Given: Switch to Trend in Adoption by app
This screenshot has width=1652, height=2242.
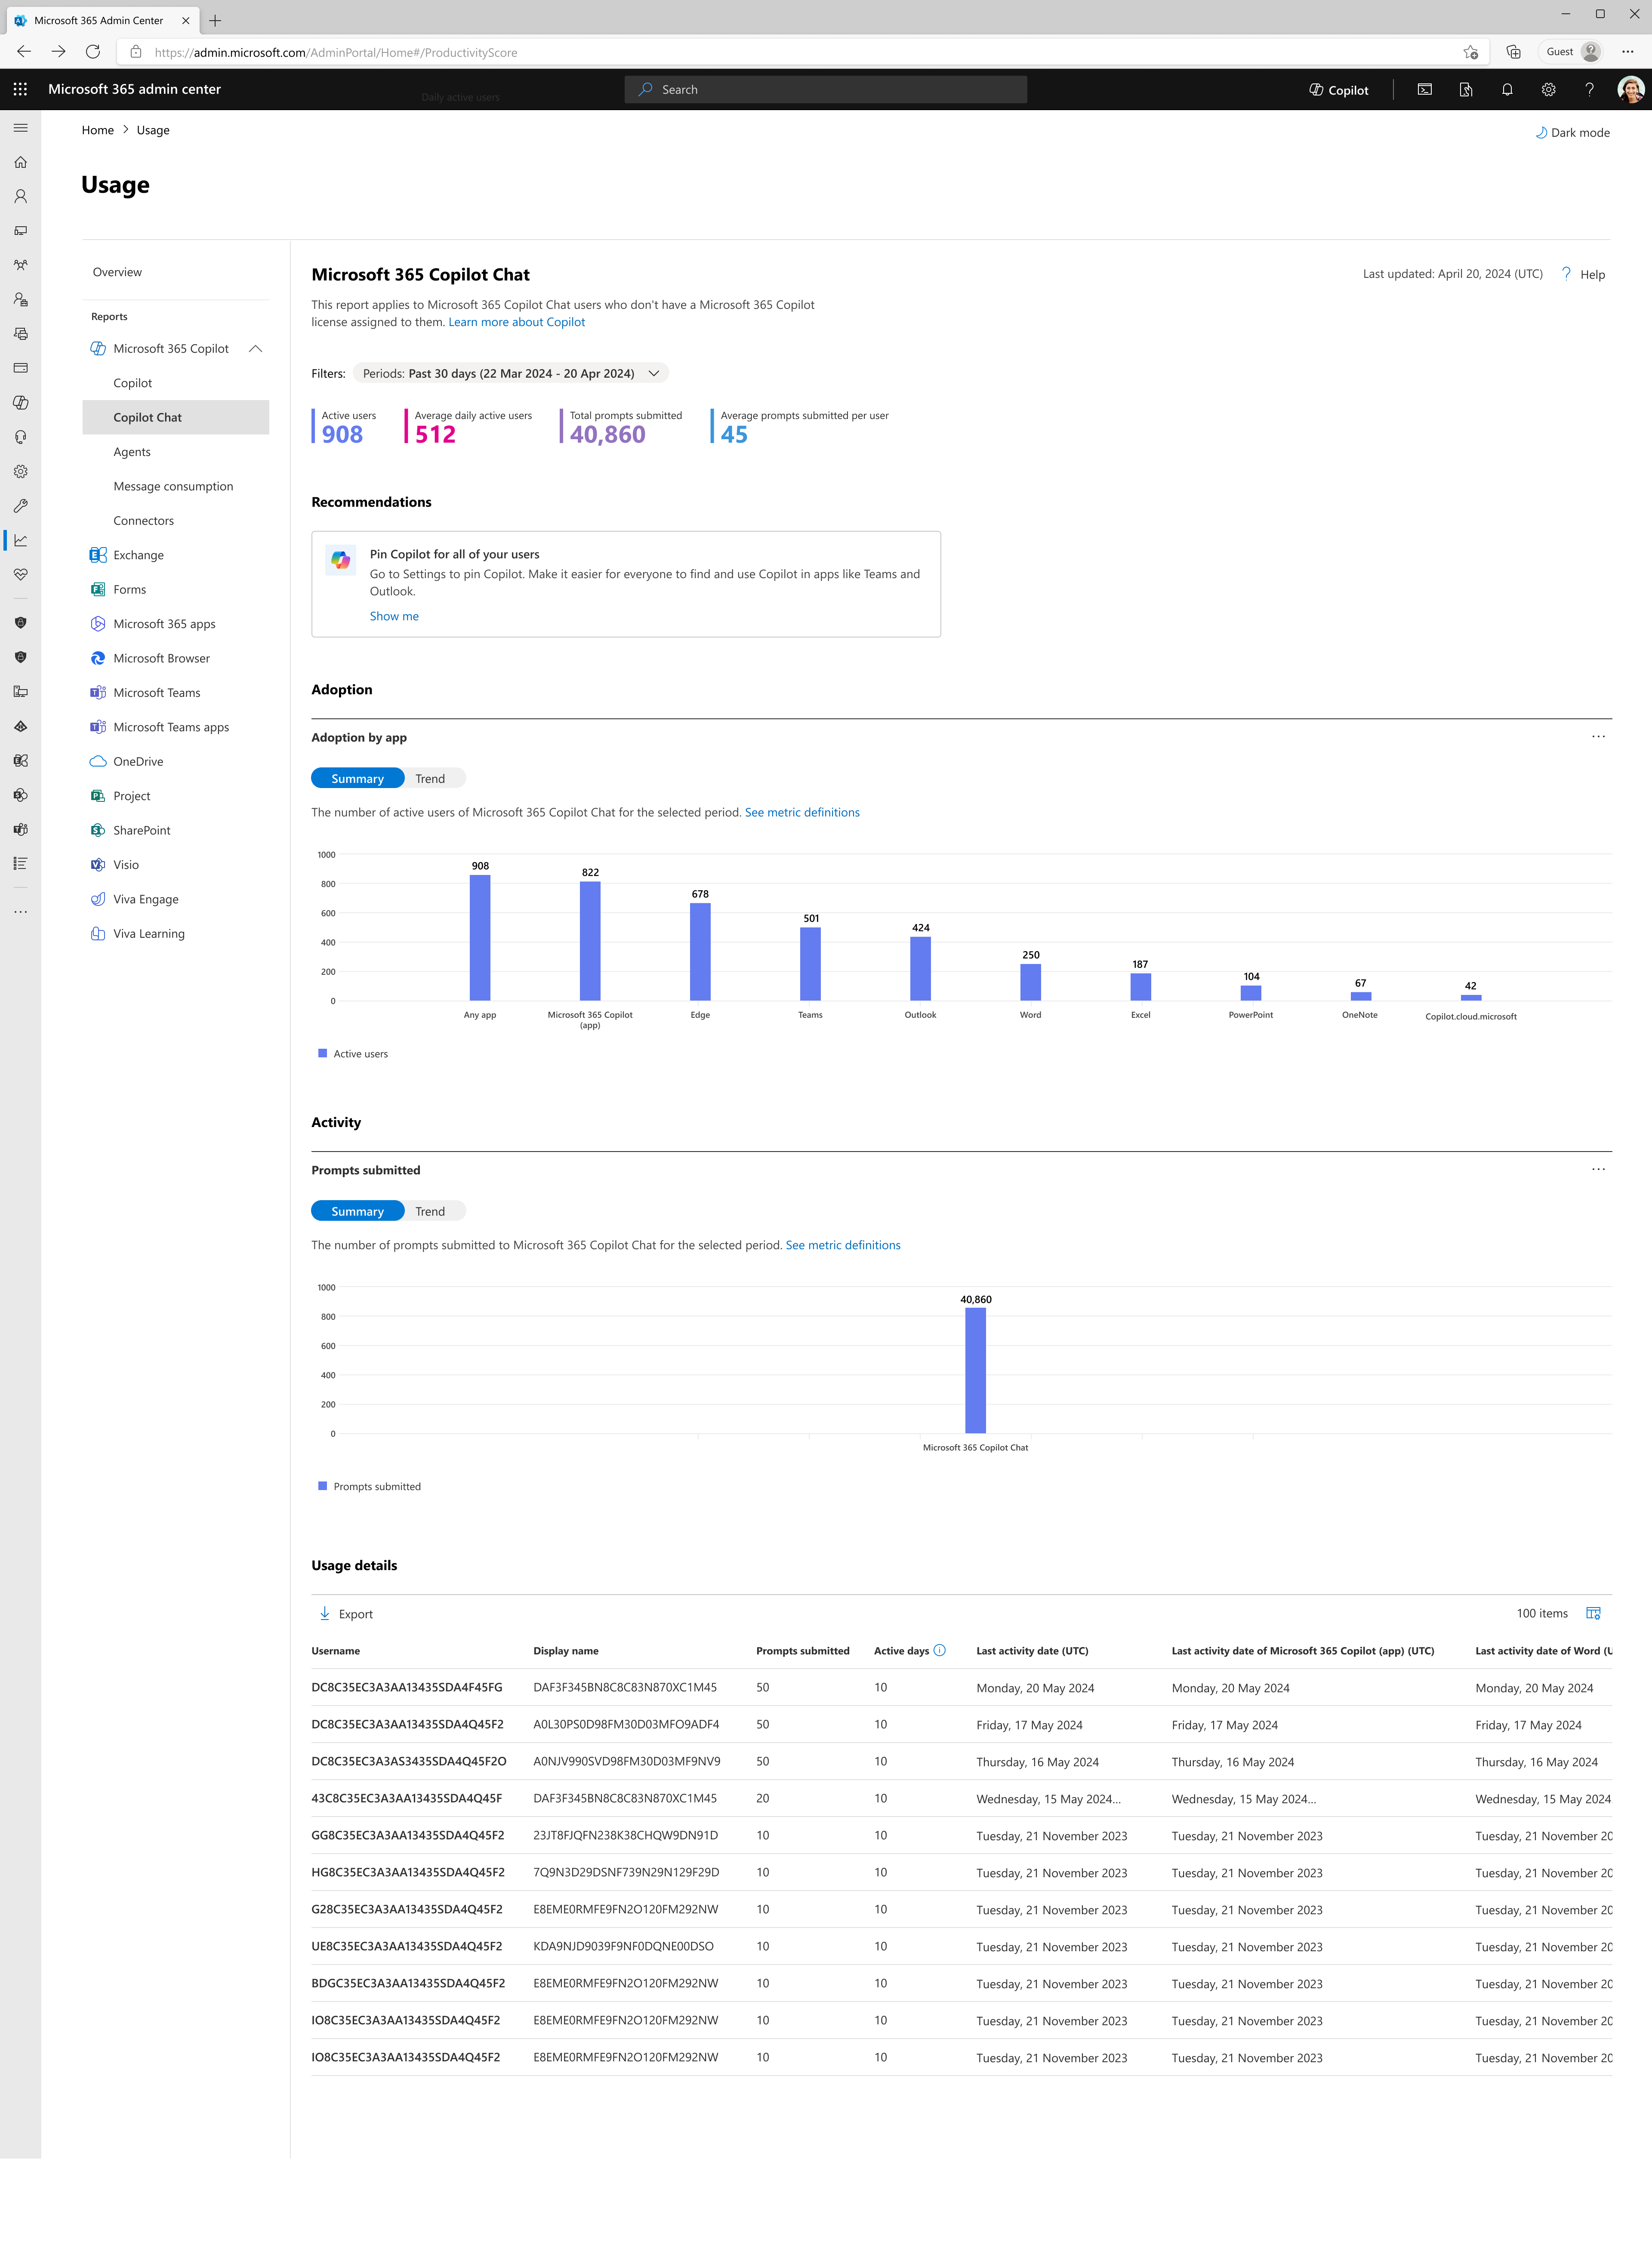Looking at the screenshot, I should coord(430,778).
